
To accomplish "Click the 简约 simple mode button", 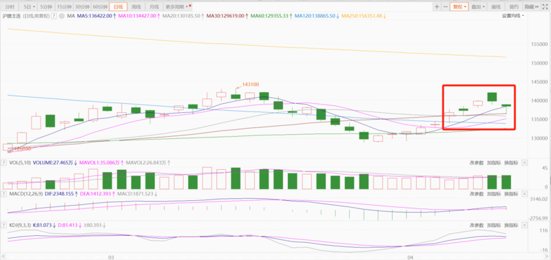I will pos(514,7).
